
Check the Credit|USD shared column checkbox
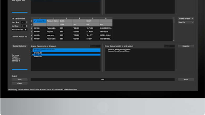(32, 53)
